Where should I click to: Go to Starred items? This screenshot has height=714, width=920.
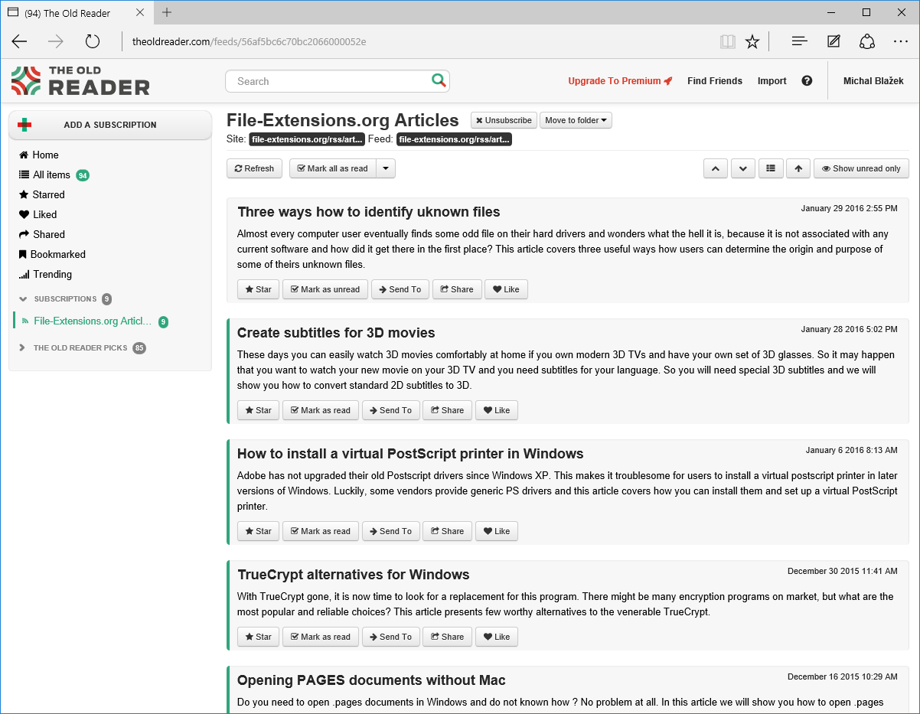coord(46,194)
